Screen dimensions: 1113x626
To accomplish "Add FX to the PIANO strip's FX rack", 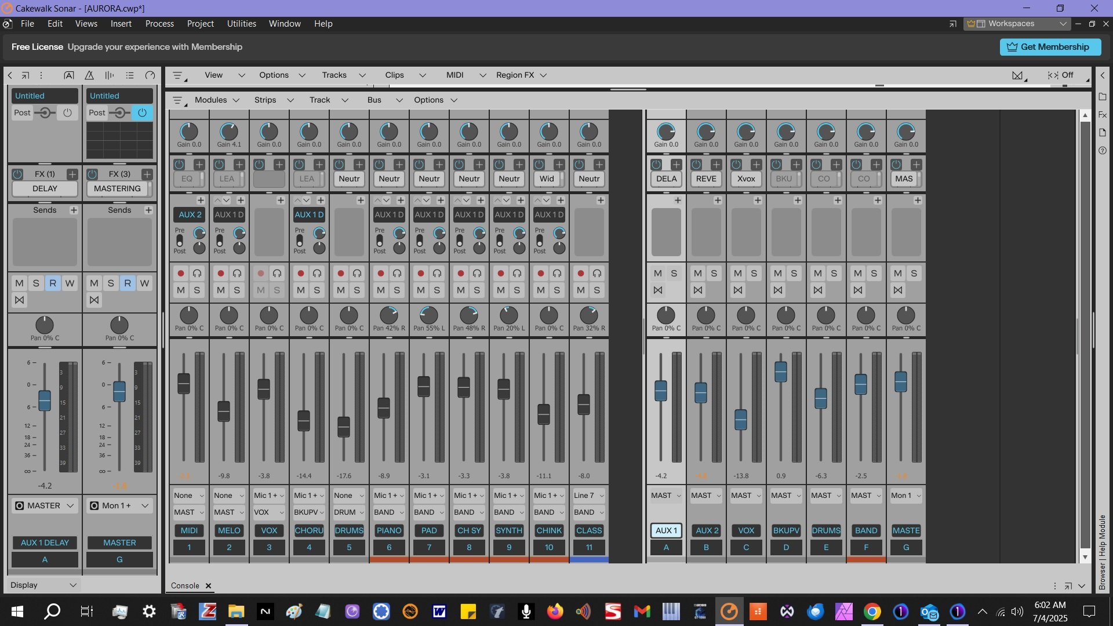I will point(399,165).
